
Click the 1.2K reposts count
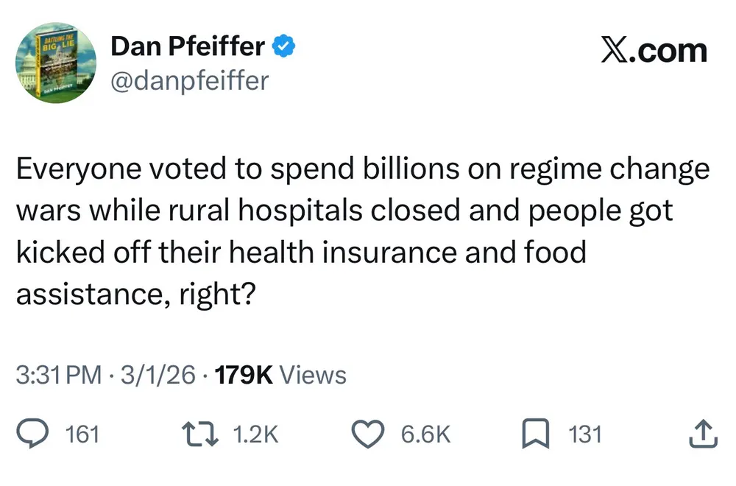click(255, 434)
